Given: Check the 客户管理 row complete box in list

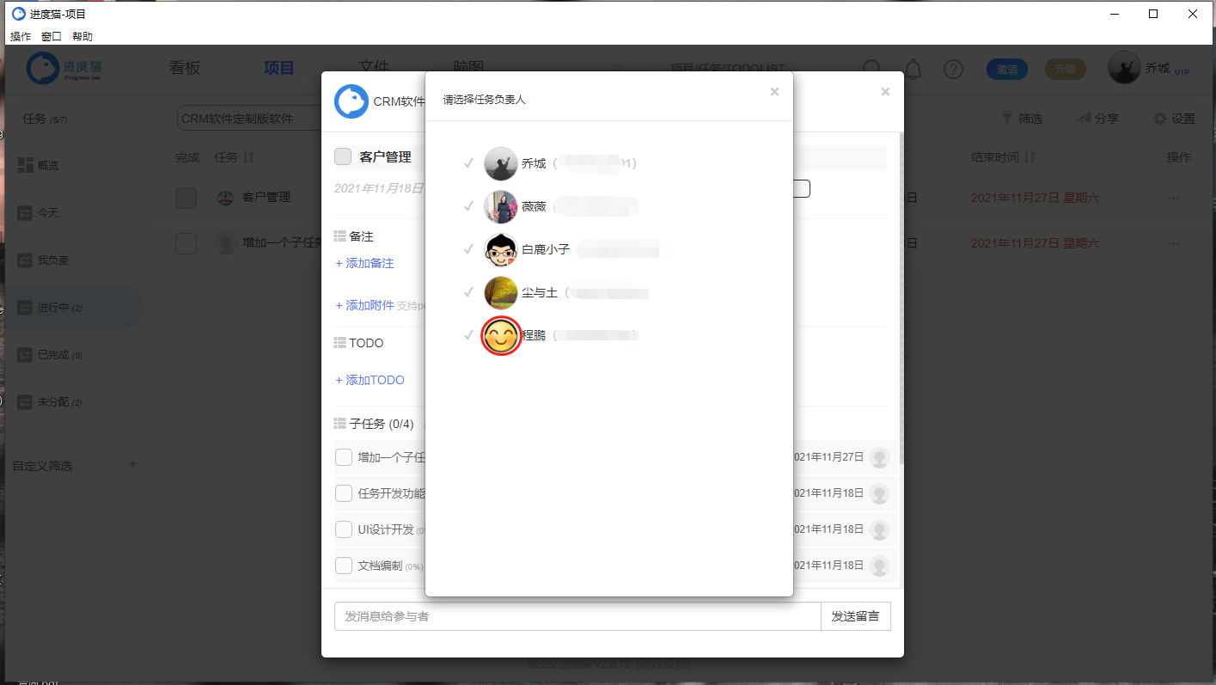Looking at the screenshot, I should [x=186, y=198].
